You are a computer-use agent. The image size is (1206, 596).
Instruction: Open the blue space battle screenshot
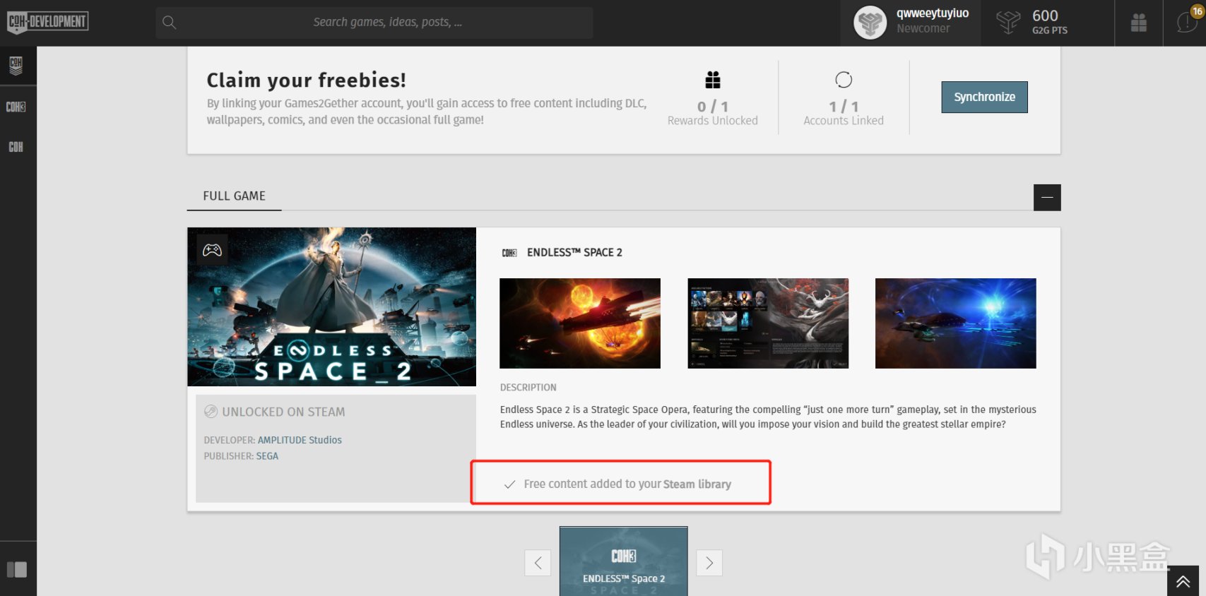[x=956, y=323]
